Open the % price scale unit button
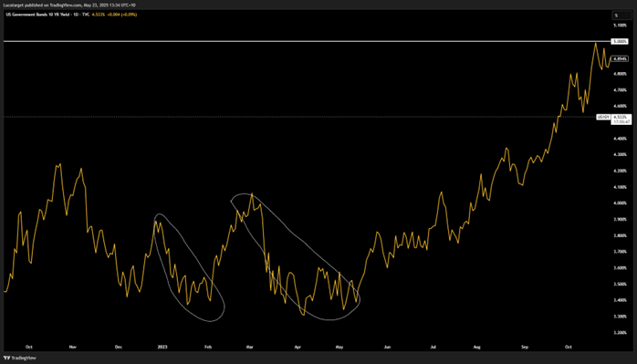637x364 pixels. (621, 16)
